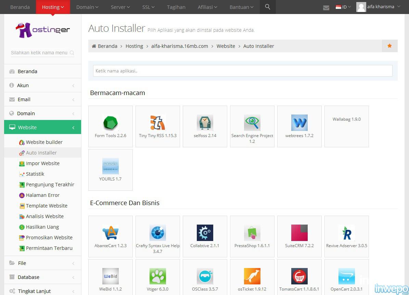Choose the webtrees 1.7.2 icon

point(299,123)
